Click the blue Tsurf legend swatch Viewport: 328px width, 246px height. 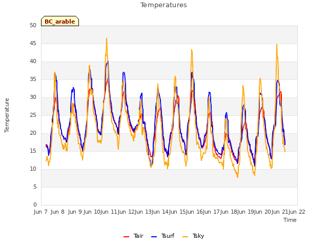154,237
